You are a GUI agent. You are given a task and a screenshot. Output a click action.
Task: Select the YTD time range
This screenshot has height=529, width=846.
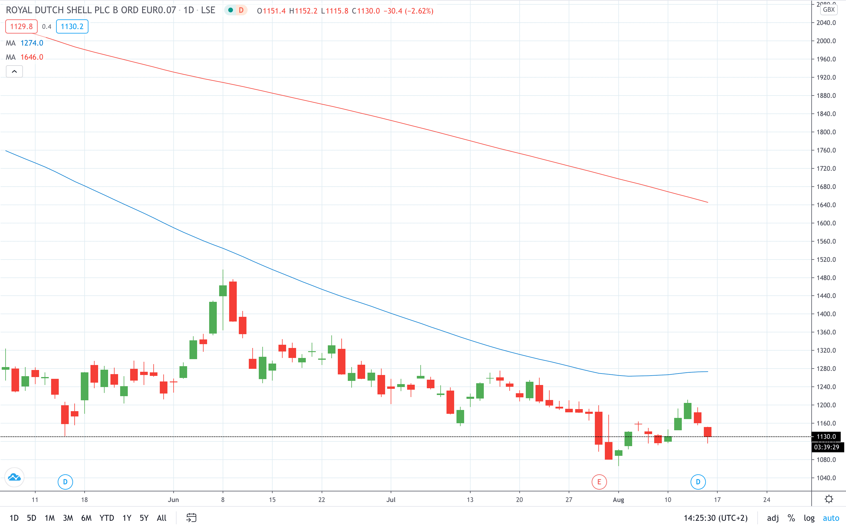[x=107, y=518]
